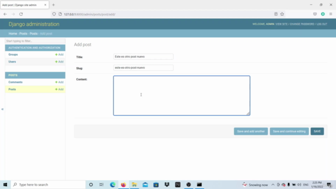Open File Explorer from the taskbar

tap(134, 184)
